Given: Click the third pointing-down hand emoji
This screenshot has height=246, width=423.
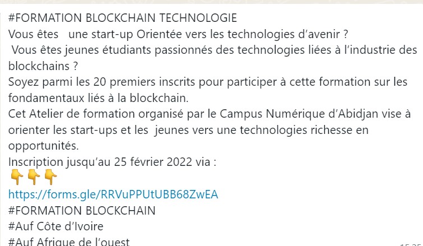Looking at the screenshot, I should coord(50,178).
